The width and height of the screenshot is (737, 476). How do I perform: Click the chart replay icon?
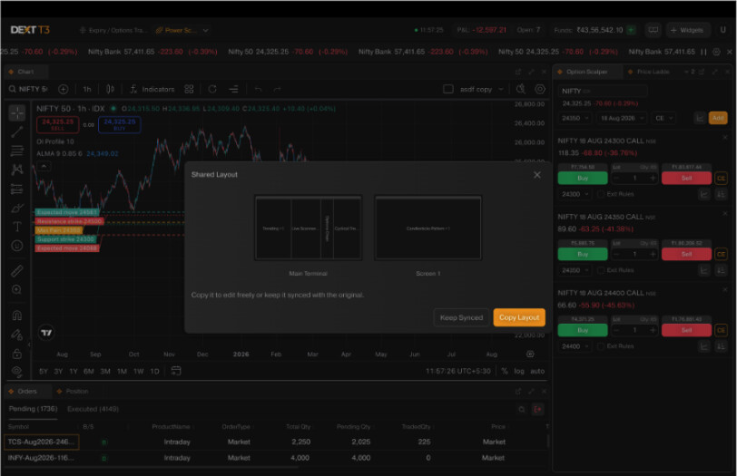pos(212,89)
